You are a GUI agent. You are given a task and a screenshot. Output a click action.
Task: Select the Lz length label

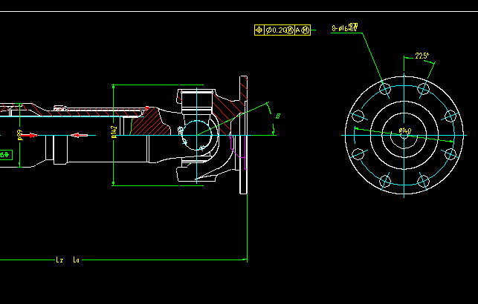59,260
